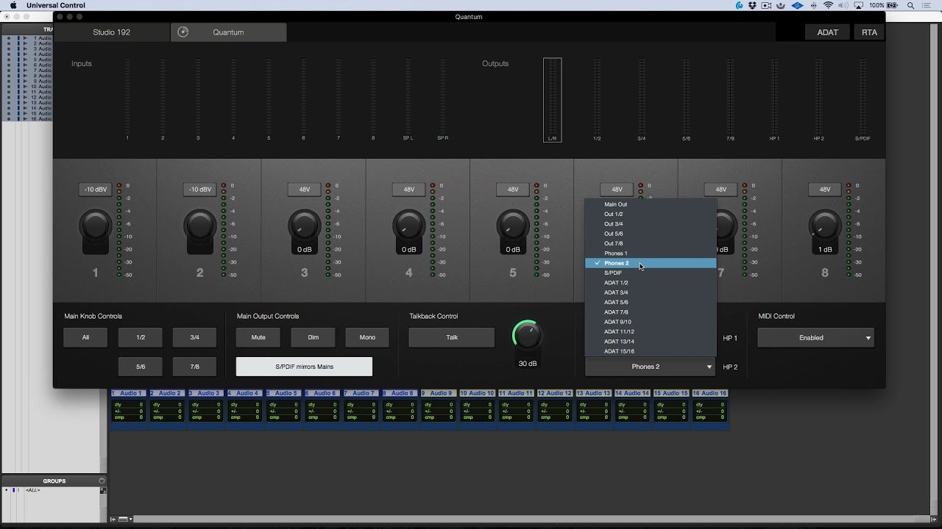Click the talkback level knob at 30 dB

(527, 335)
